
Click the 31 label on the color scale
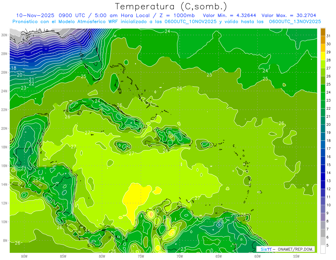[328, 36]
